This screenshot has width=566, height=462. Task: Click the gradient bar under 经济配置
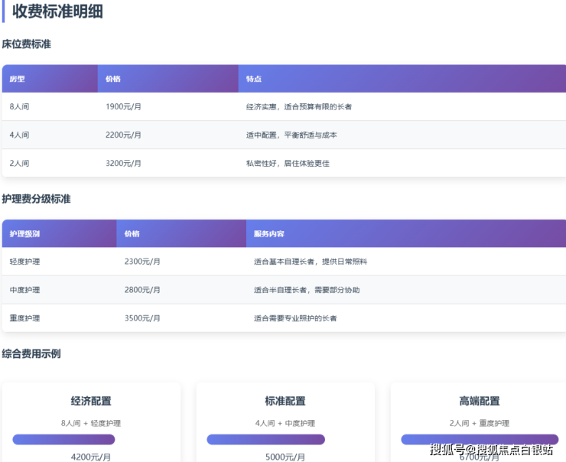[x=63, y=440]
